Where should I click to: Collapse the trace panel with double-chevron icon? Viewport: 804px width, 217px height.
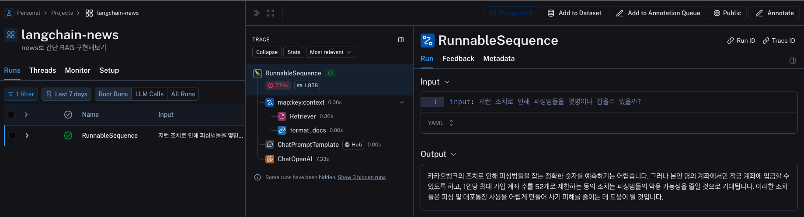click(257, 13)
